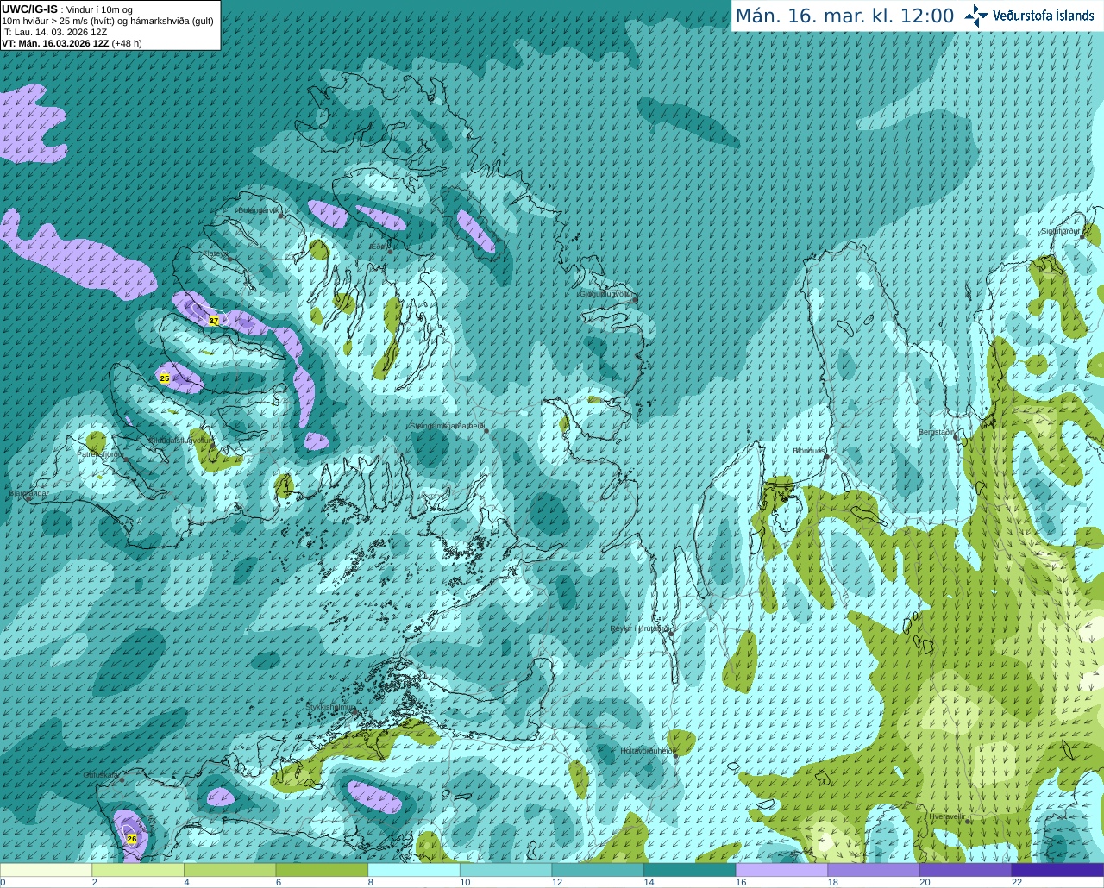Select the above-22 m/s legend swatch
This screenshot has height=888, width=1104.
pos(1057,870)
